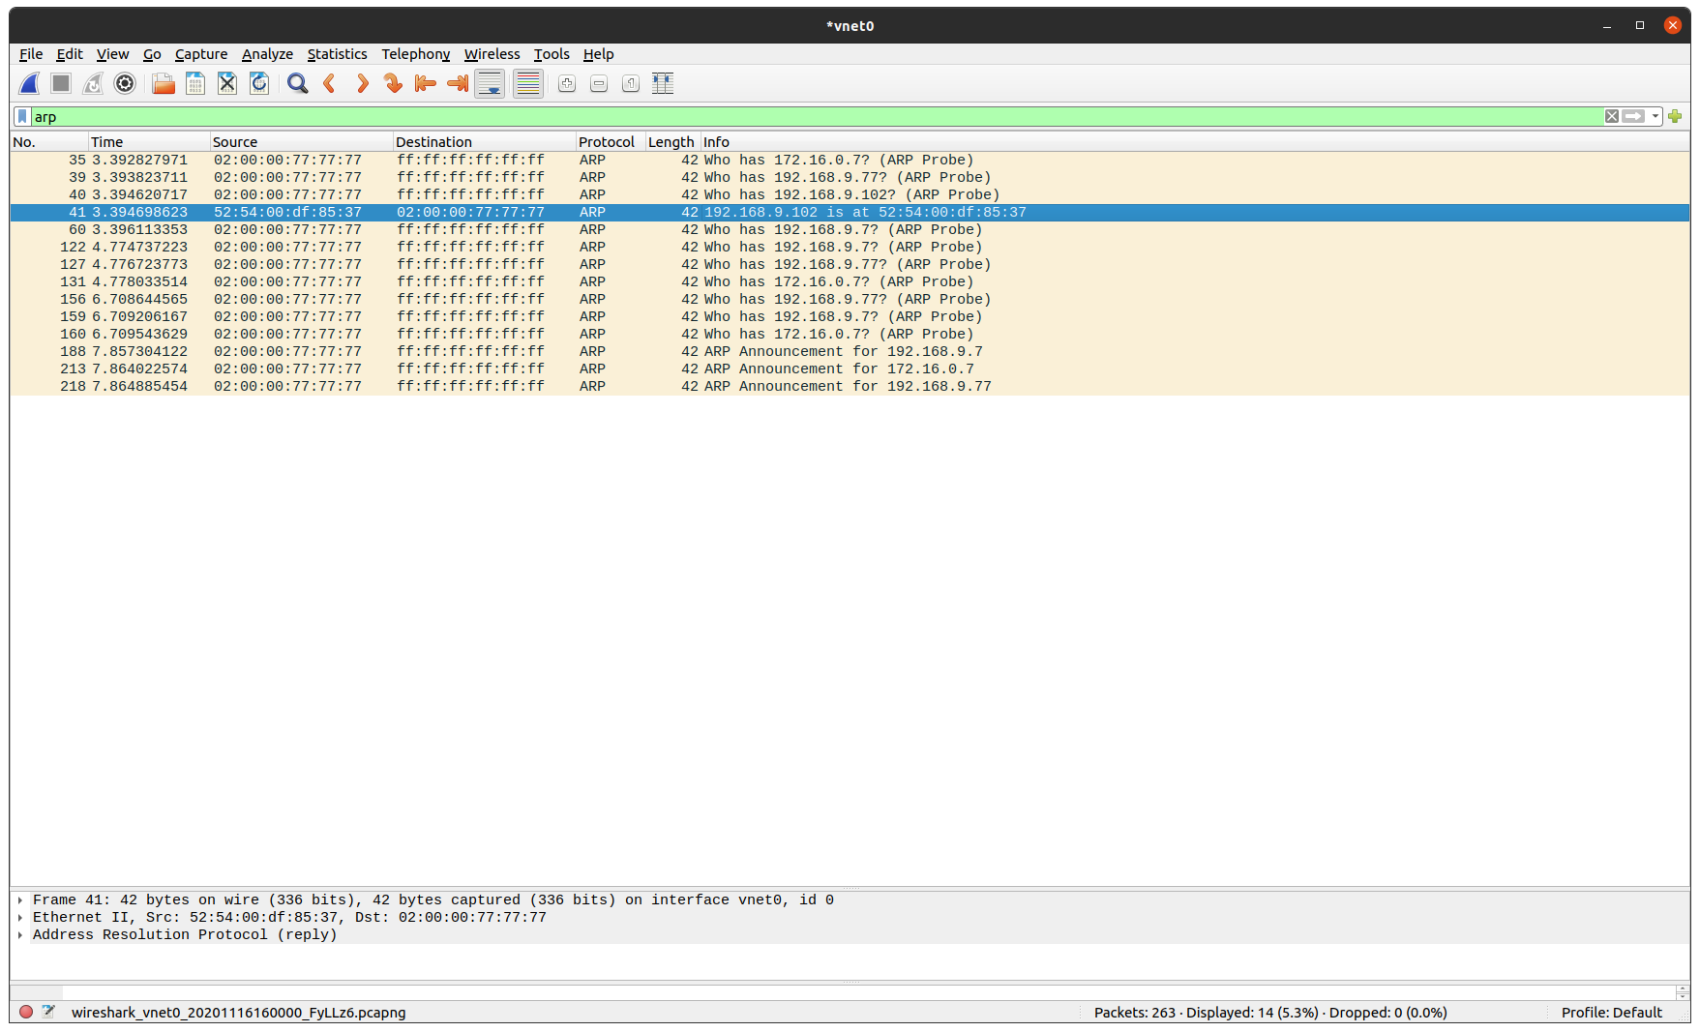The image size is (1700, 1032).
Task: Reload this capture file
Action: pyautogui.click(x=259, y=84)
